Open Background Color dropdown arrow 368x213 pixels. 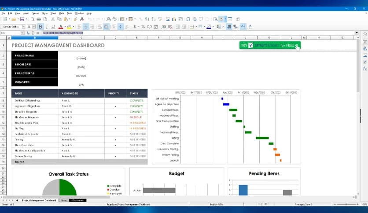74,27
